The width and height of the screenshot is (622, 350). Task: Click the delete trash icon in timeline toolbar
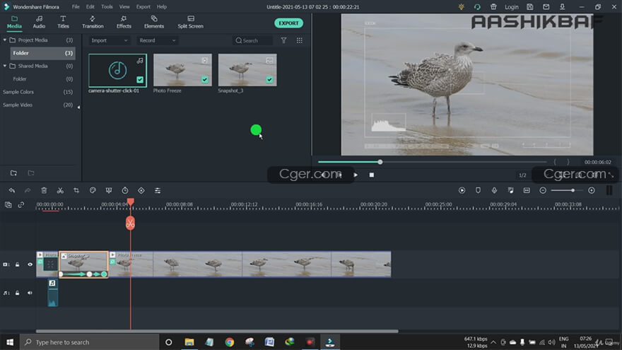point(44,190)
